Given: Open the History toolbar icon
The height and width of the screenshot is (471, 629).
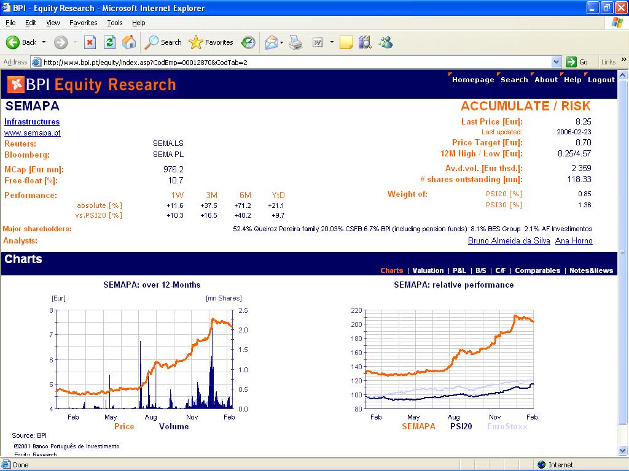Looking at the screenshot, I should coord(248,42).
